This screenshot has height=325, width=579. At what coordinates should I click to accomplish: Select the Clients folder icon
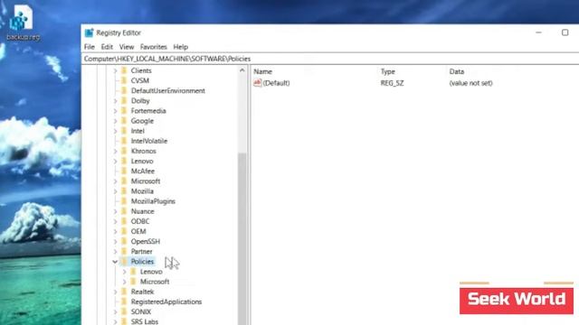(x=124, y=70)
